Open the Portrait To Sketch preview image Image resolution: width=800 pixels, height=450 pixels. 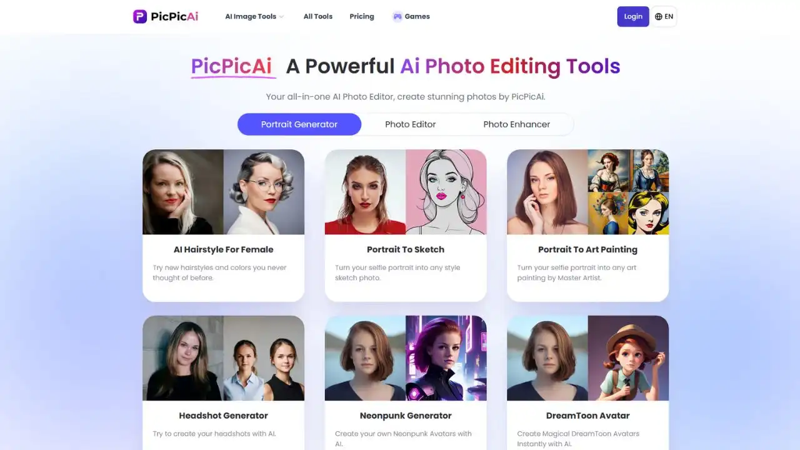(x=406, y=192)
